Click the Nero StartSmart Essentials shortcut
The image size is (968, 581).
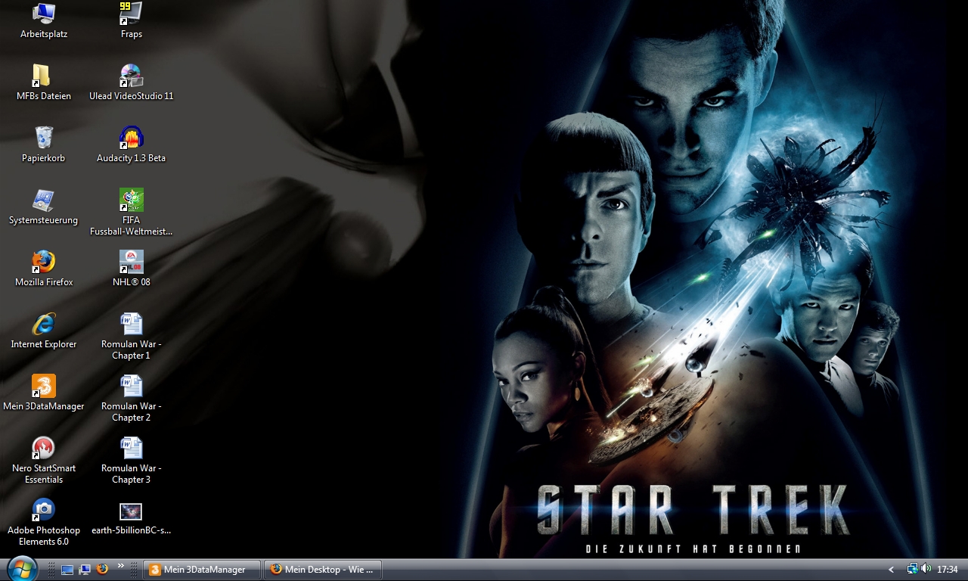(x=44, y=448)
